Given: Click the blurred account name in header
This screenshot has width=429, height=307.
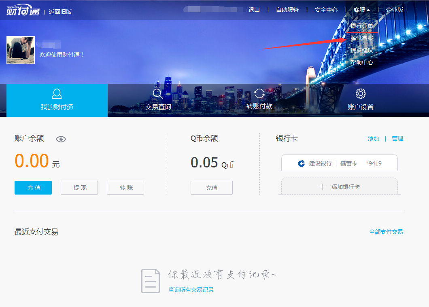Looking at the screenshot, I should [213, 9].
